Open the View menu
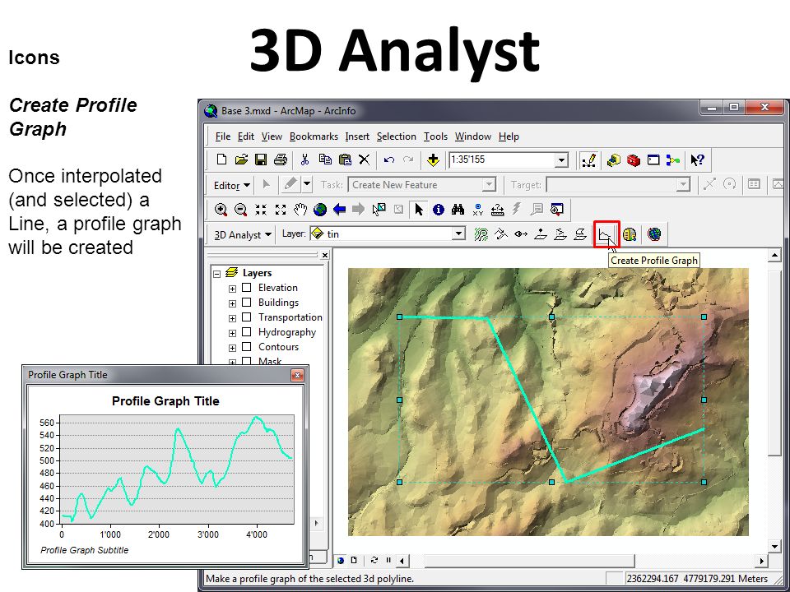Viewport: 790px width, 592px height. (x=272, y=136)
